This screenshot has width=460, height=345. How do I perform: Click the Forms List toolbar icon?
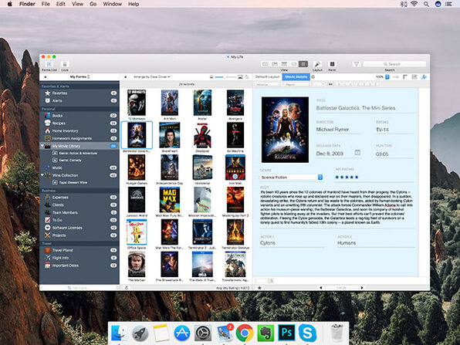pos(49,64)
